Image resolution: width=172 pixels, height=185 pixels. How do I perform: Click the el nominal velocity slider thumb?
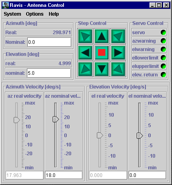point(139,136)
